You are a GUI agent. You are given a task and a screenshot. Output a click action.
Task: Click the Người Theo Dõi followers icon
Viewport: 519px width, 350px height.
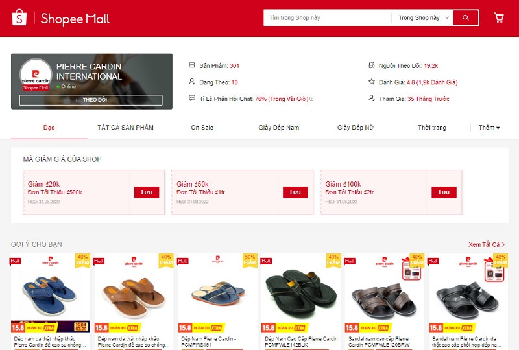pyautogui.click(x=372, y=65)
